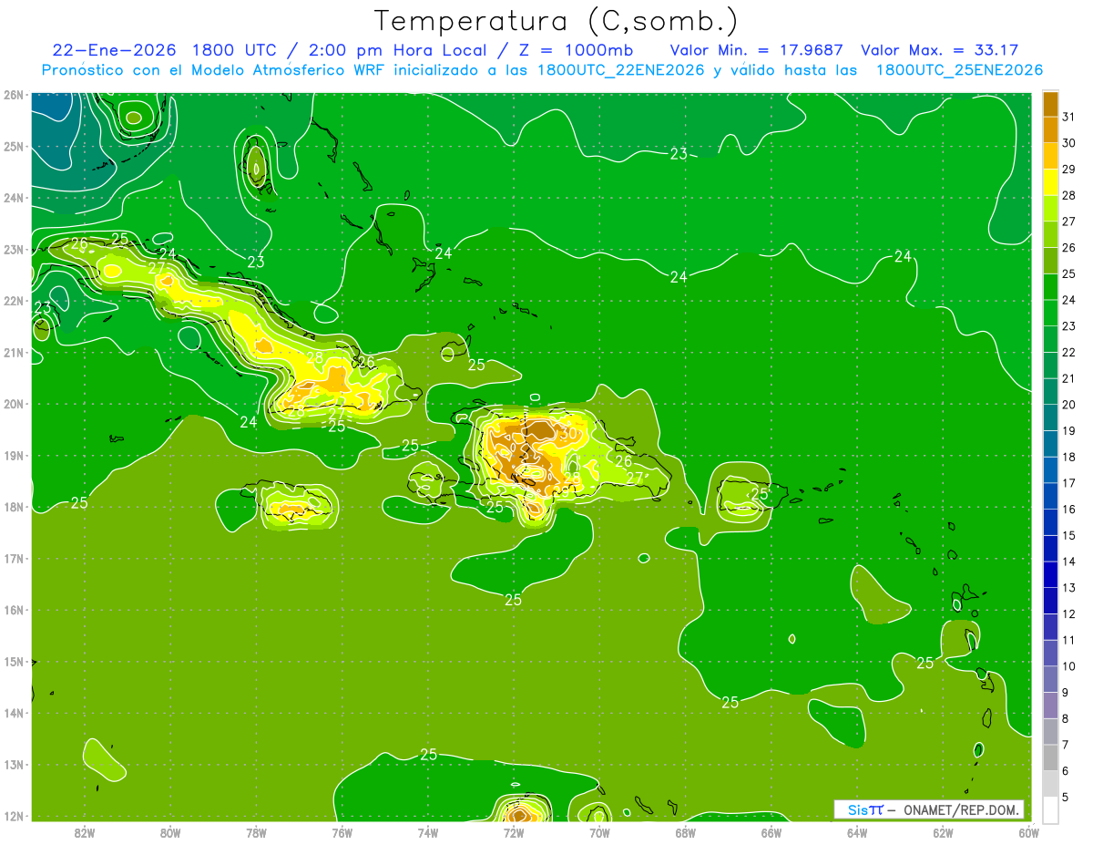Pick the legend swatch between 30 and 31
Viewport: 1093px width, 845px height.
pyautogui.click(x=1050, y=129)
